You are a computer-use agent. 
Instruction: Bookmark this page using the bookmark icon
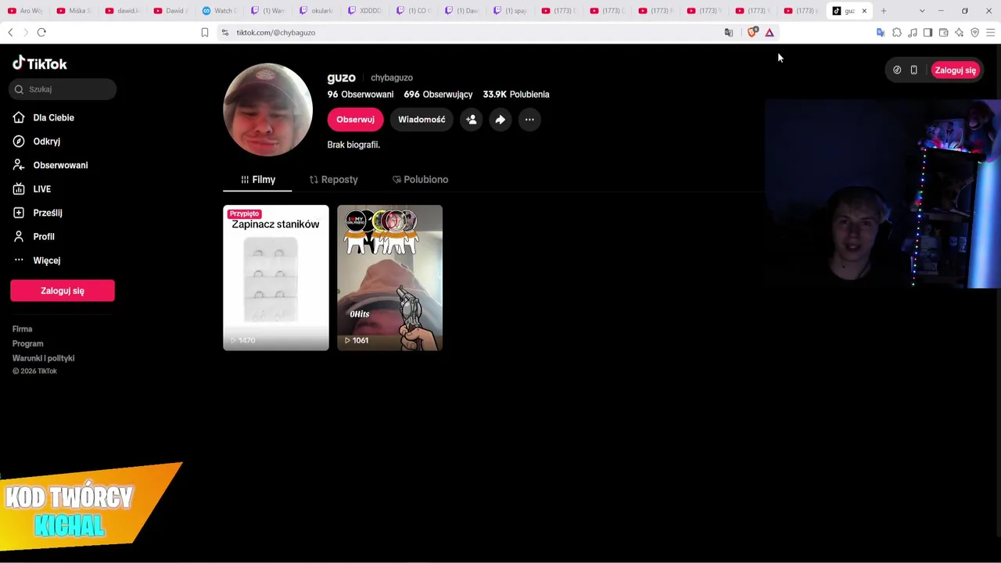tap(205, 32)
